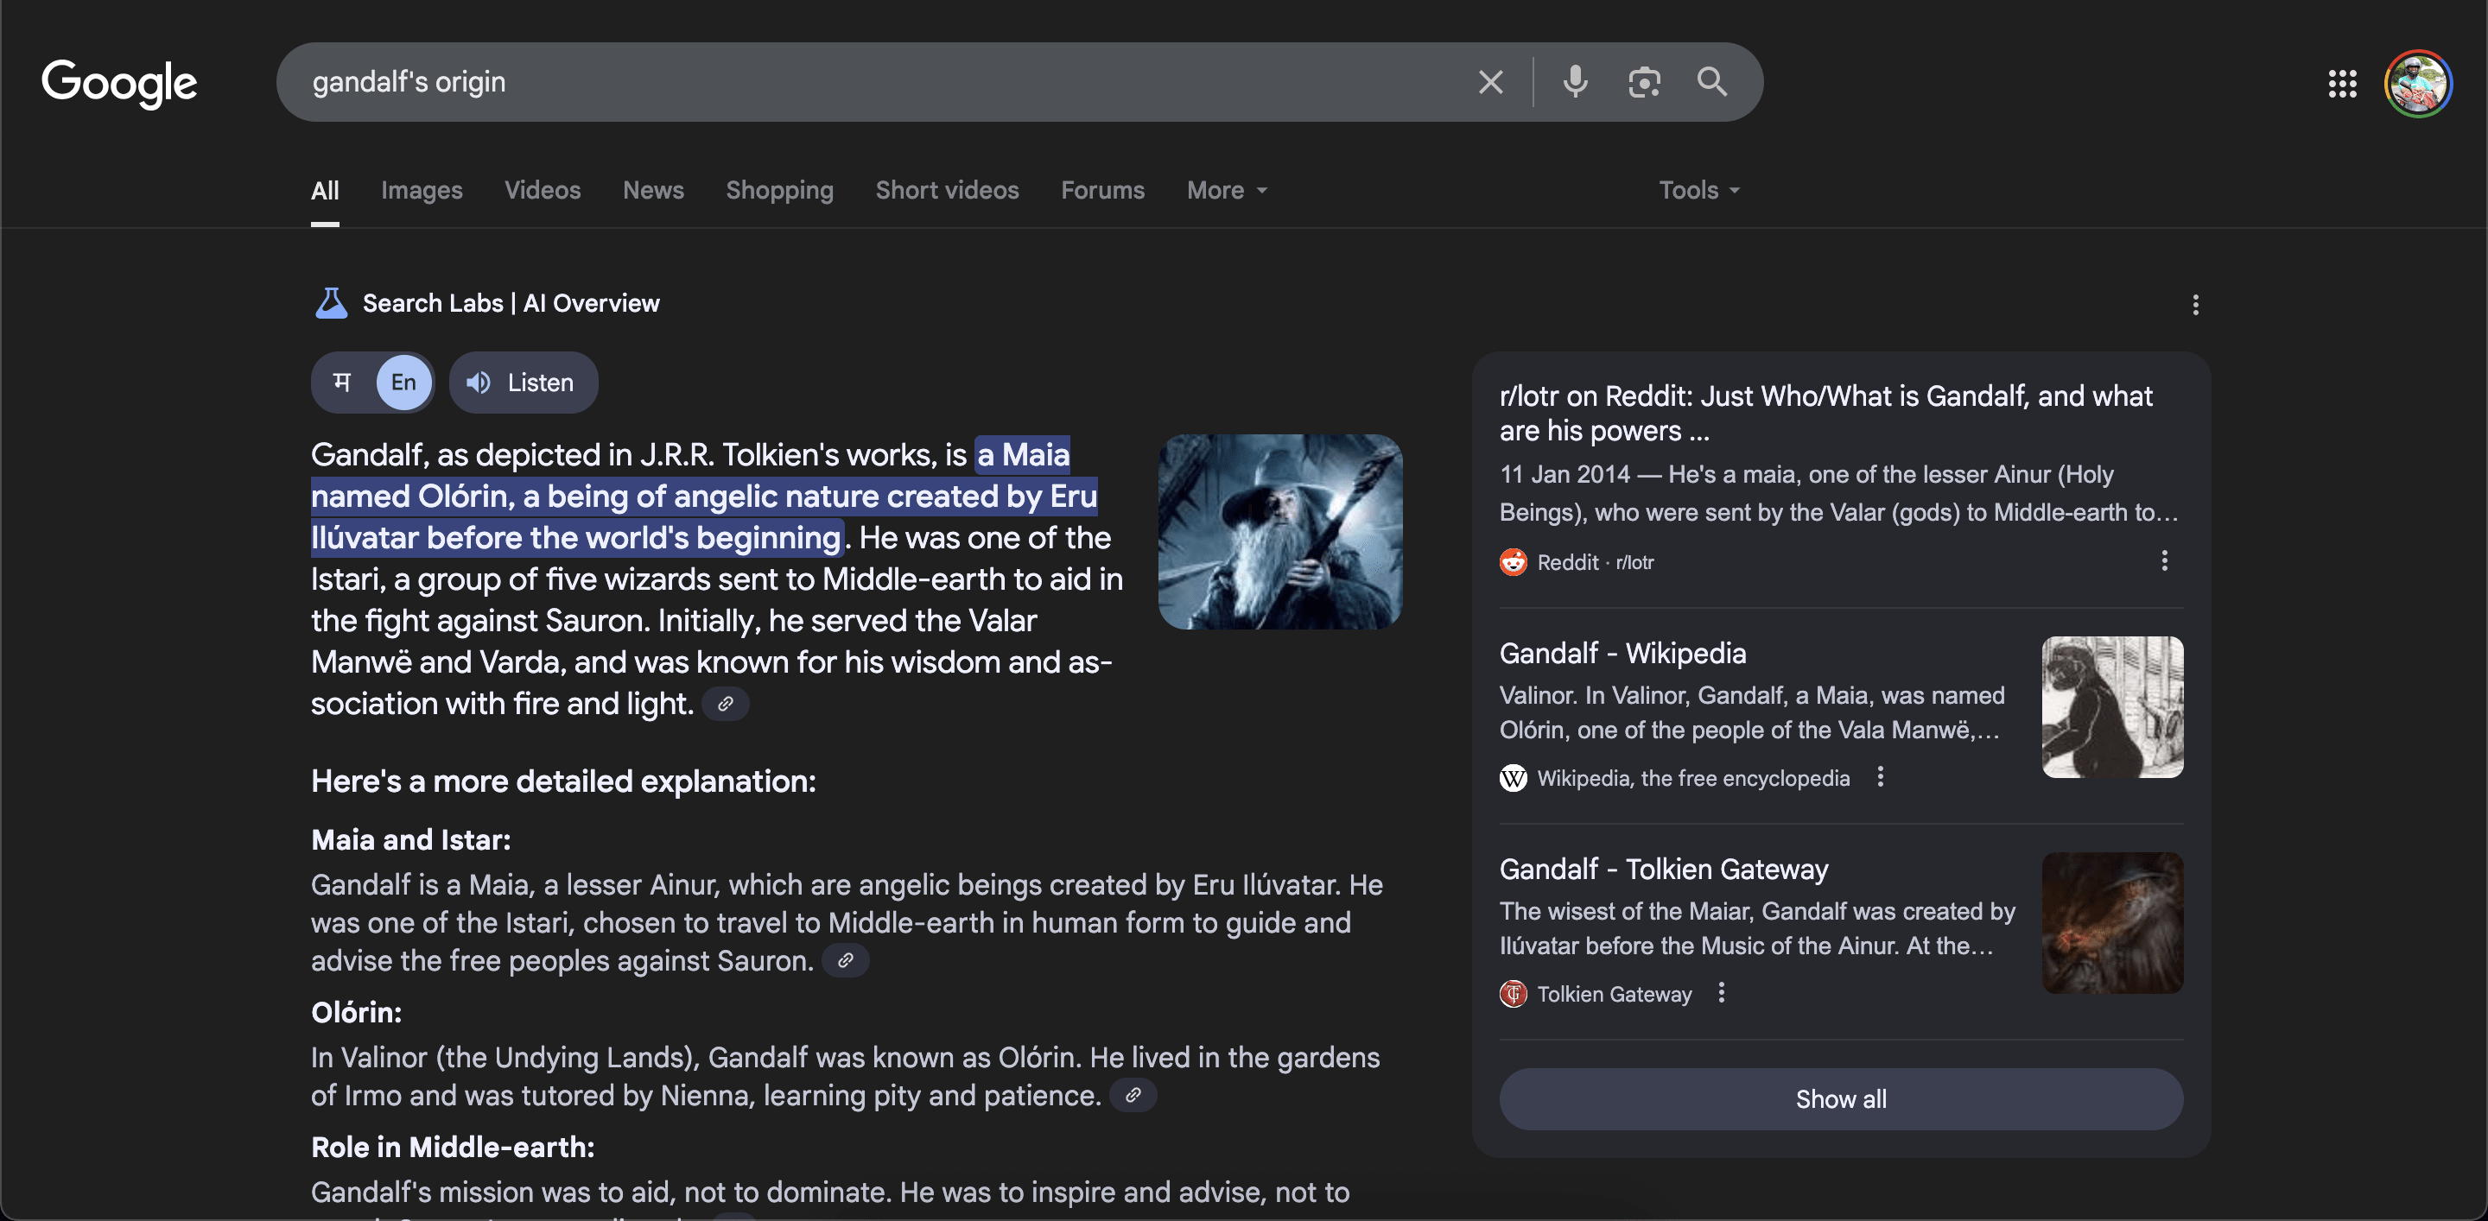
Task: Switch to the Forums tab
Action: tap(1102, 190)
